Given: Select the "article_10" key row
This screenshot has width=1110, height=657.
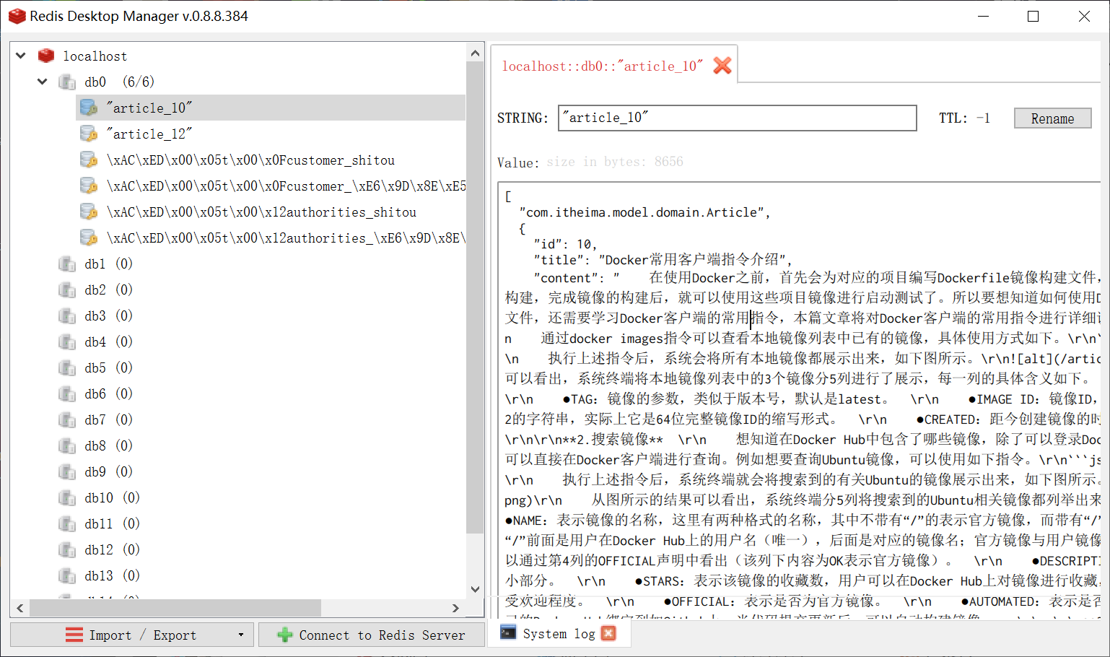Looking at the screenshot, I should pyautogui.click(x=271, y=108).
